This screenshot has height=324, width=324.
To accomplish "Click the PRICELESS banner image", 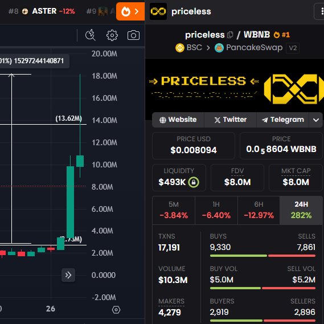I will coord(235,89).
